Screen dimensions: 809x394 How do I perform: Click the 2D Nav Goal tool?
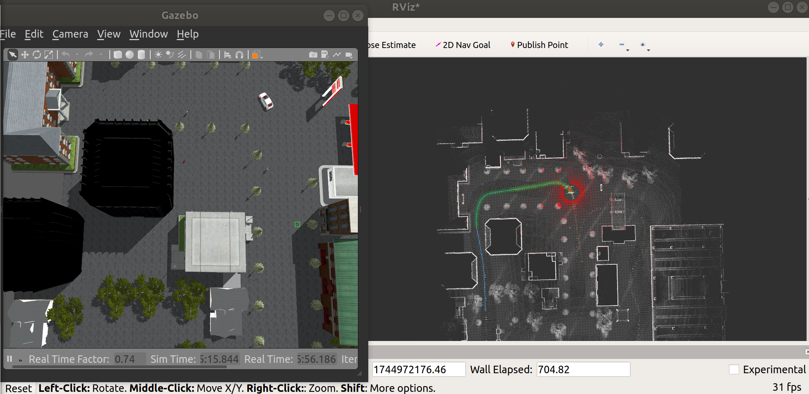pyautogui.click(x=463, y=45)
